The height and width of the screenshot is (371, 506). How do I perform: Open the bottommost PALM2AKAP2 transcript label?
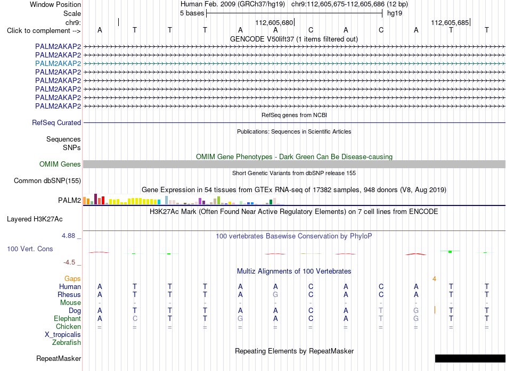click(x=58, y=106)
